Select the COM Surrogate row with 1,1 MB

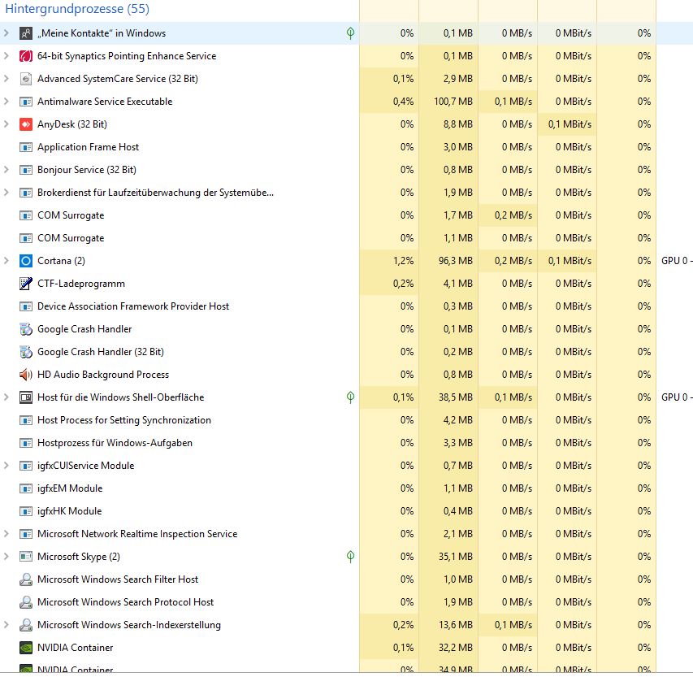pos(328,238)
